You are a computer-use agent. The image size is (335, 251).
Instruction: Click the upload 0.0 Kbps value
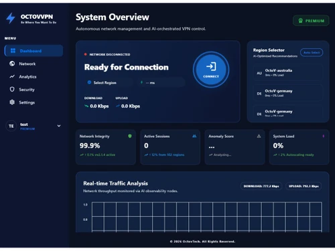(131, 106)
